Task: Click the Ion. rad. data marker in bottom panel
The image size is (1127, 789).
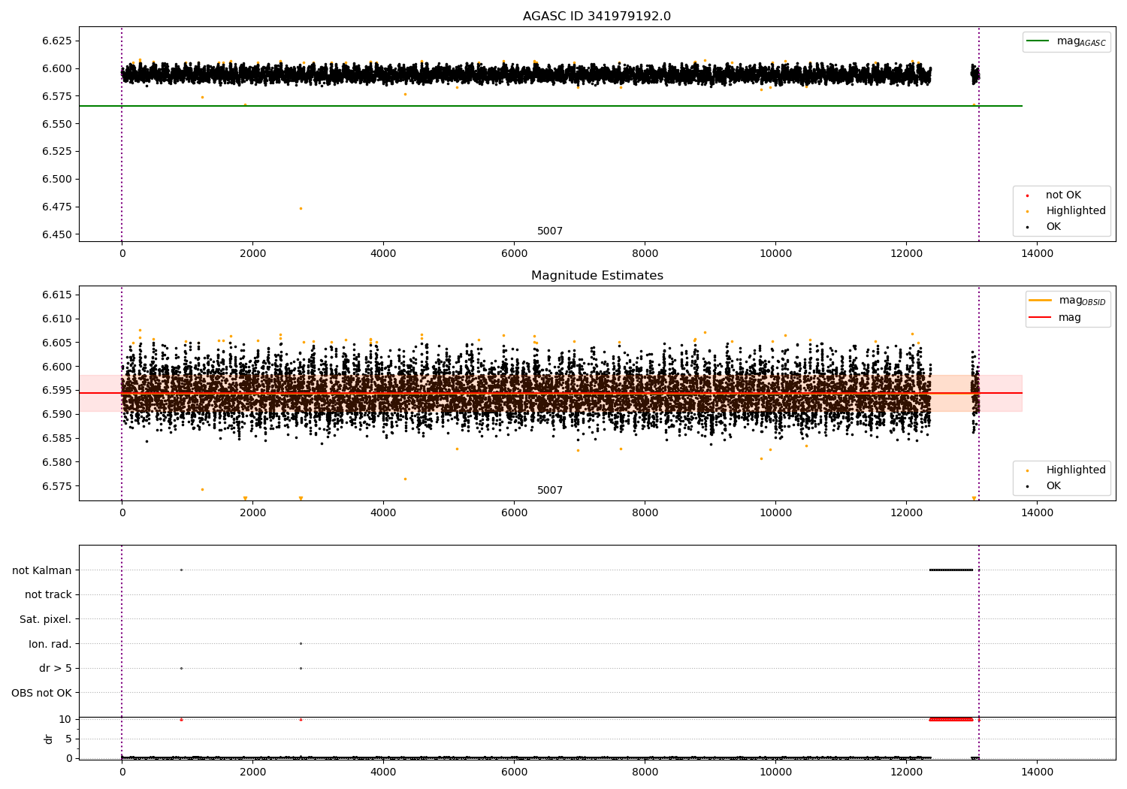Action: pos(301,643)
